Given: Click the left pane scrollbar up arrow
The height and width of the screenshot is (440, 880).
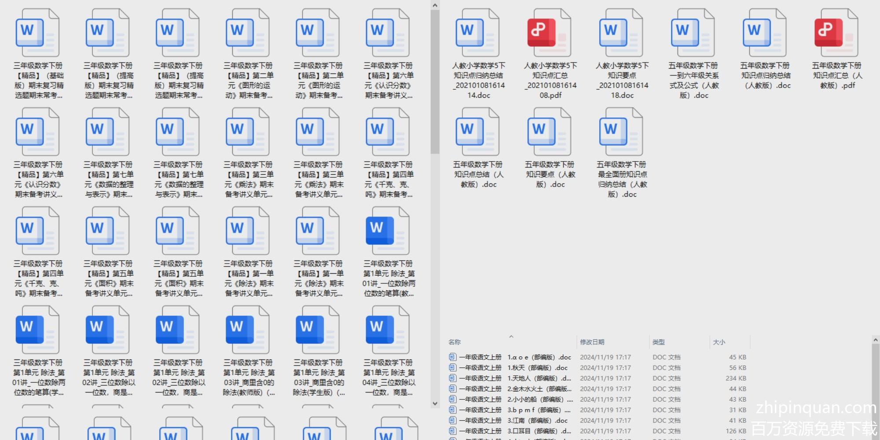Looking at the screenshot, I should coord(435,5).
